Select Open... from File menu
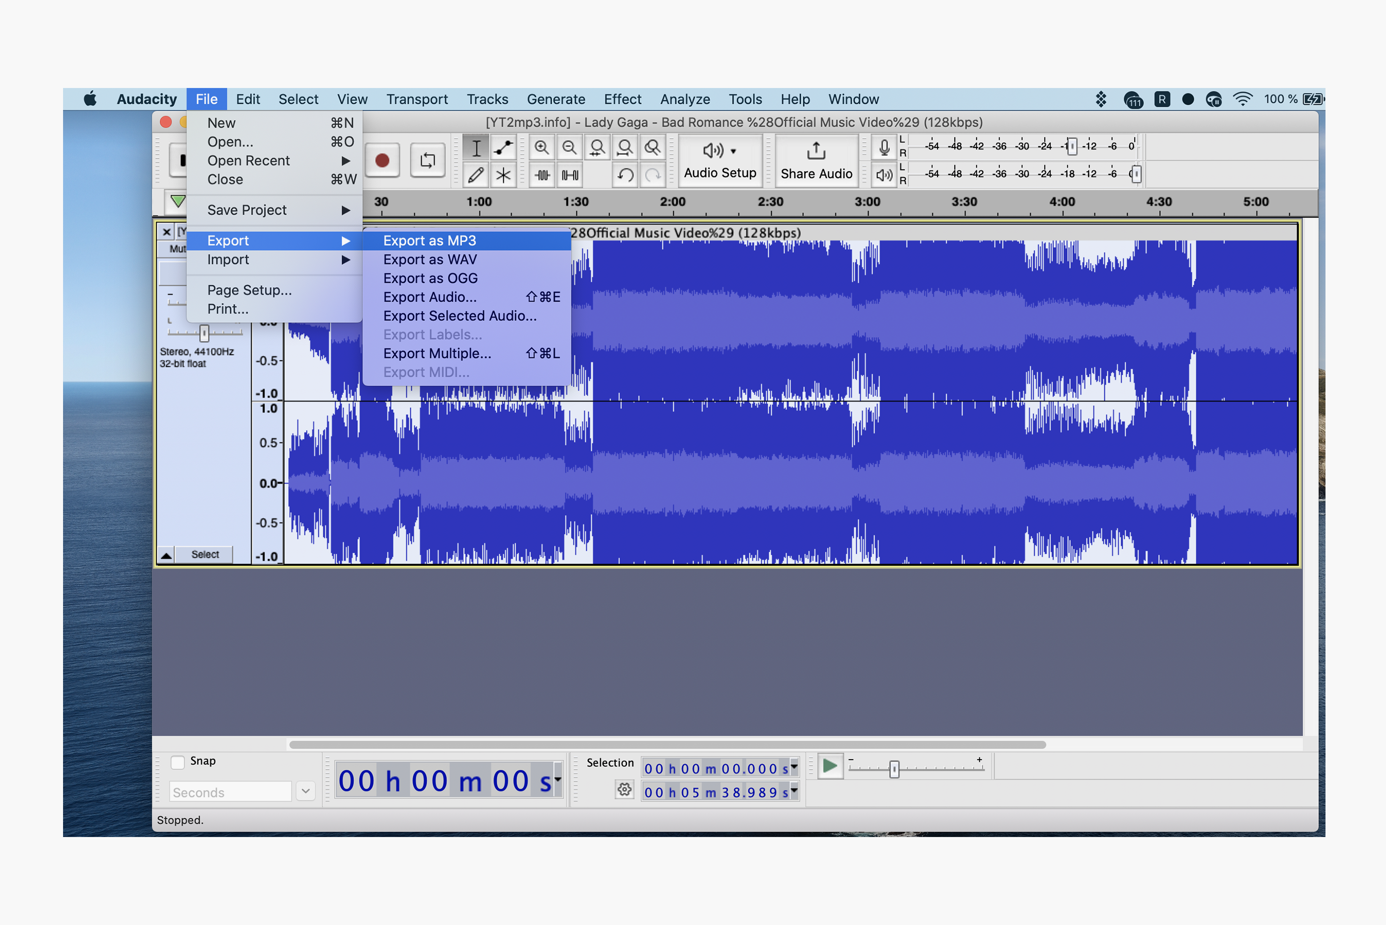The height and width of the screenshot is (925, 1386). click(x=274, y=141)
